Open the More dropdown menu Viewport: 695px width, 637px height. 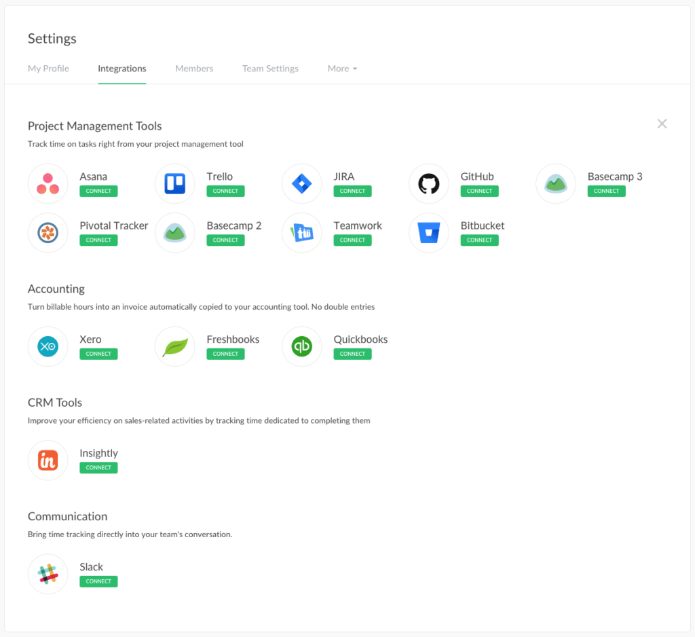click(342, 68)
